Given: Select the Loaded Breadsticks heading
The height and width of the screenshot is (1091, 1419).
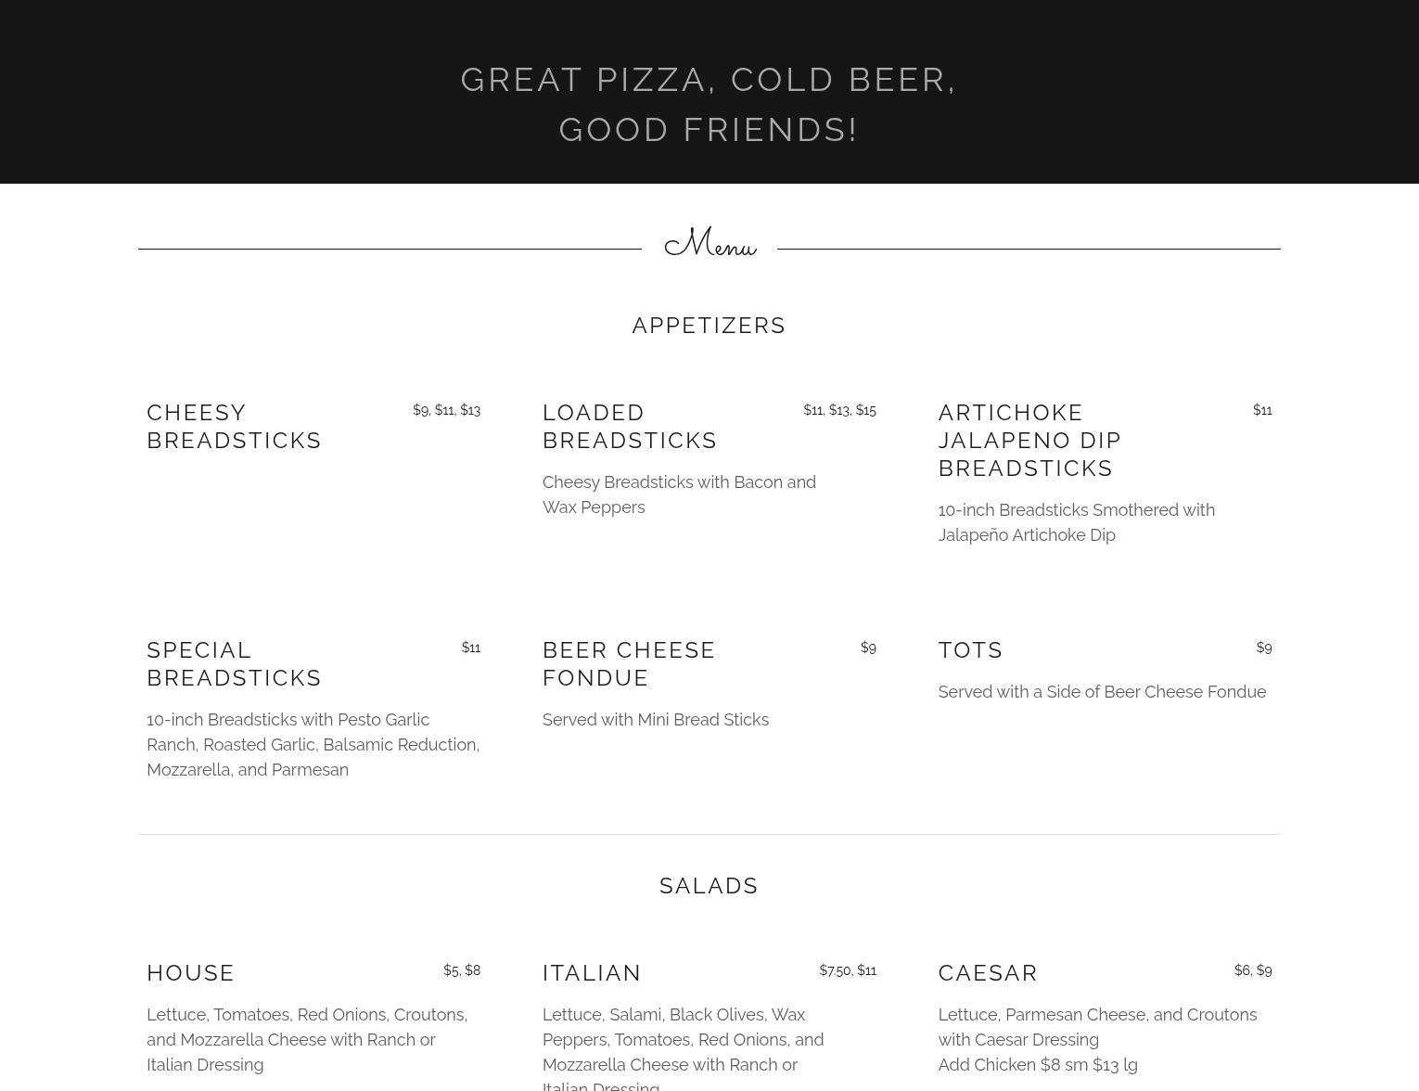Looking at the screenshot, I should point(630,427).
